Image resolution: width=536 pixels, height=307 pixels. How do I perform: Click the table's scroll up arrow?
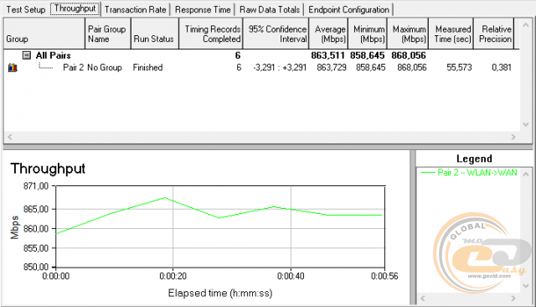526,25
